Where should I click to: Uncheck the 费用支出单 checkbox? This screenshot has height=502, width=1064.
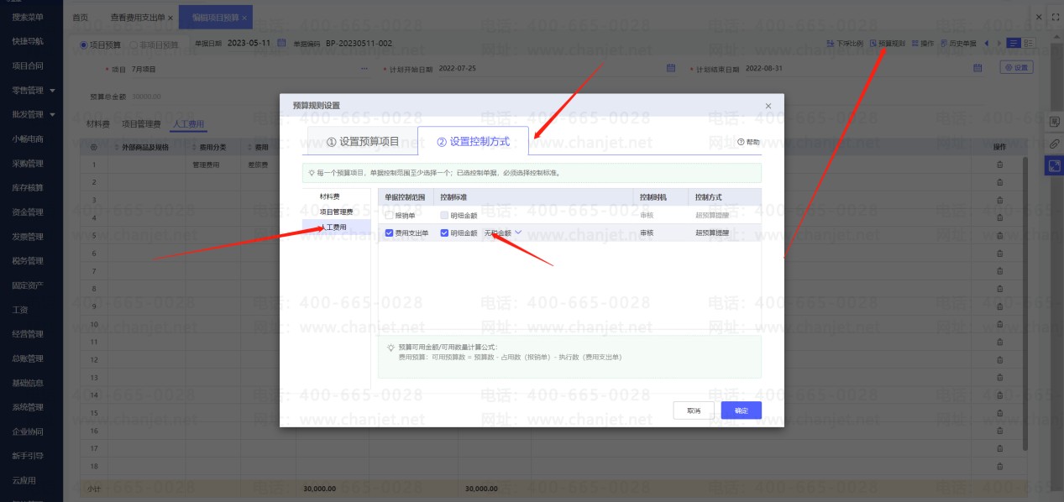(x=390, y=233)
